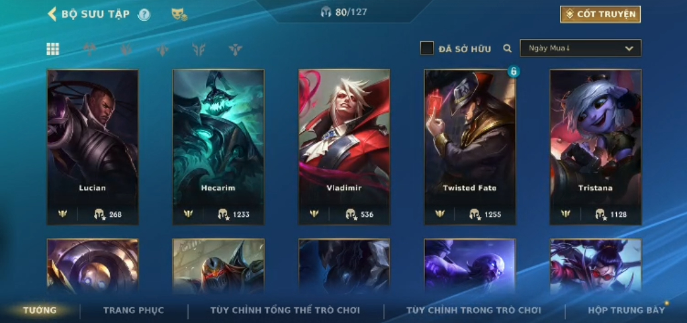Expand the Ngày Mua sort dropdown
The image size is (687, 323).
tap(580, 48)
